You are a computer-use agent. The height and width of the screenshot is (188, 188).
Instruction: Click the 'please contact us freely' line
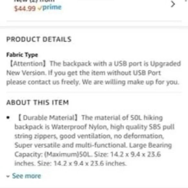pos(43,82)
